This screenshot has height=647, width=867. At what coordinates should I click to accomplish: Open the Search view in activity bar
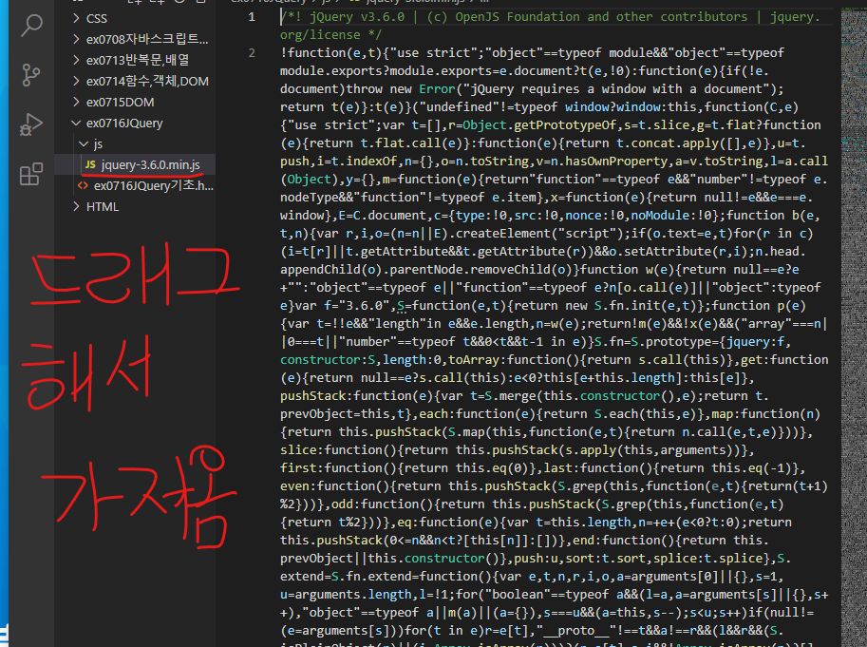tap(31, 26)
